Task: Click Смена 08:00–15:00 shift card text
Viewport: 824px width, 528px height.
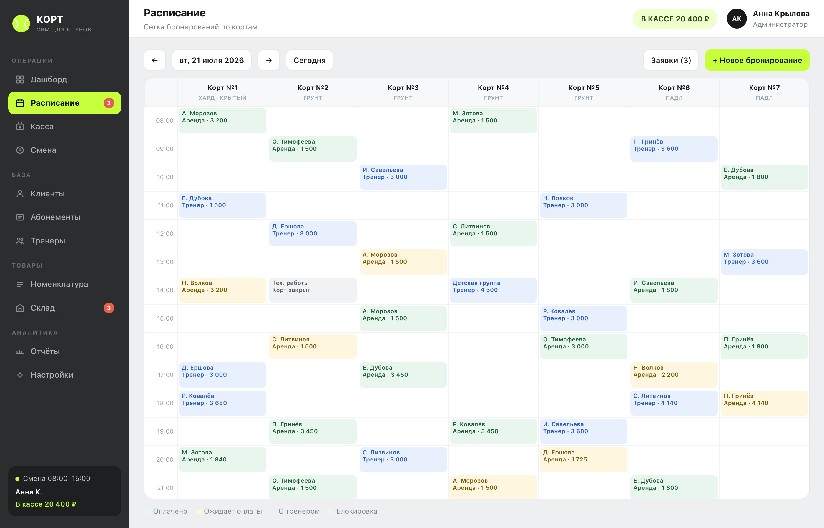Action: pyautogui.click(x=57, y=479)
